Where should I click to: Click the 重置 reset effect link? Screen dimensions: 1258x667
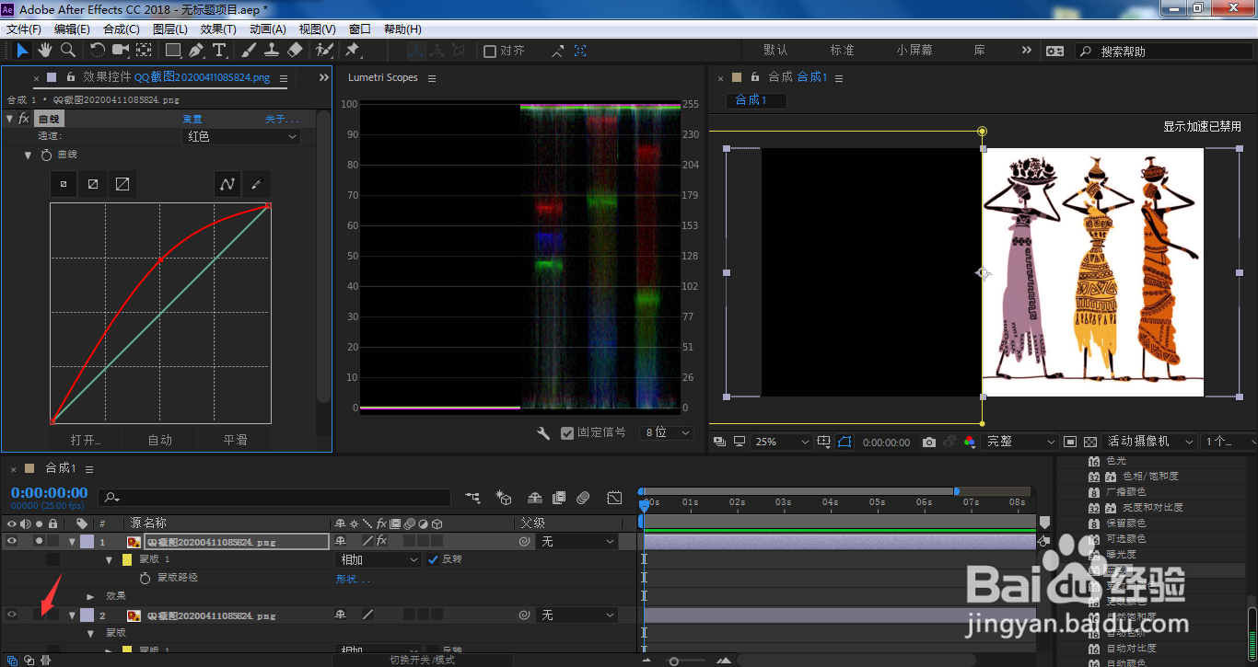click(x=192, y=119)
